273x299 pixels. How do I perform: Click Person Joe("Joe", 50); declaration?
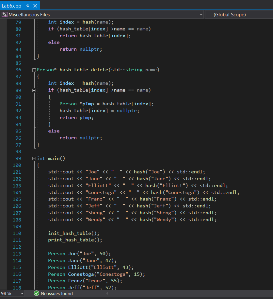click(79, 254)
